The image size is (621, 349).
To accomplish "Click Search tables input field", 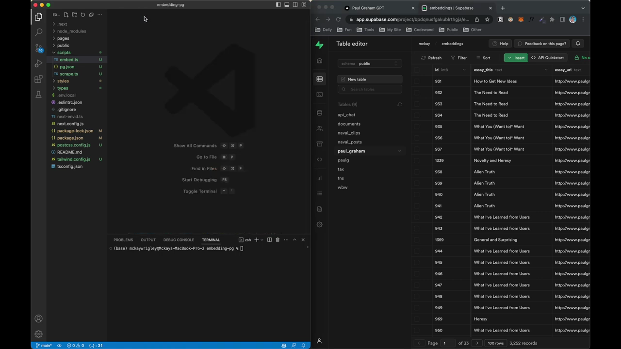I will point(370,89).
